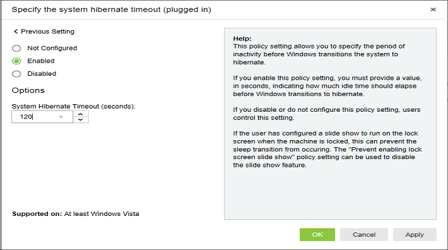This screenshot has width=448, height=250.
Task: Click inside the Help description panel
Action: [x=330, y=124]
